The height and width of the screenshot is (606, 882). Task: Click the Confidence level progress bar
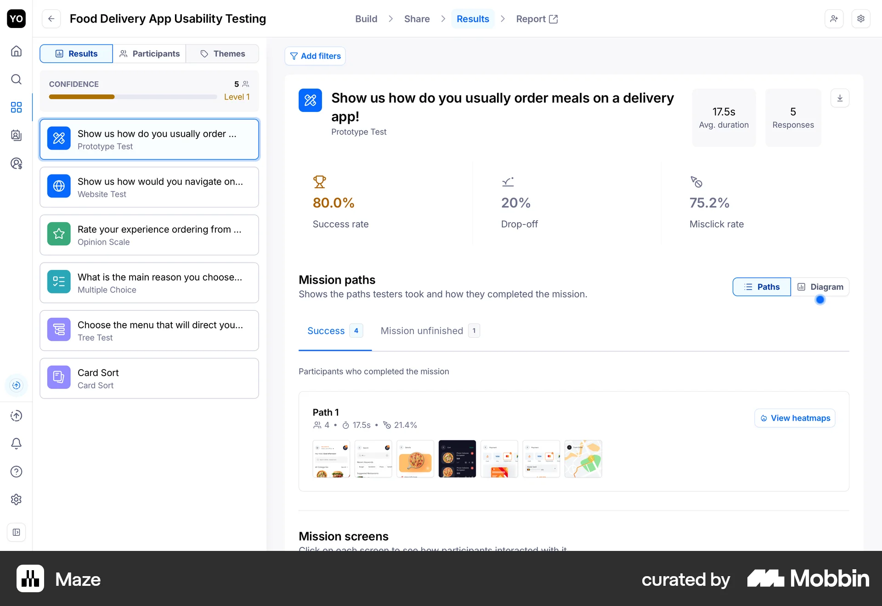click(x=133, y=97)
